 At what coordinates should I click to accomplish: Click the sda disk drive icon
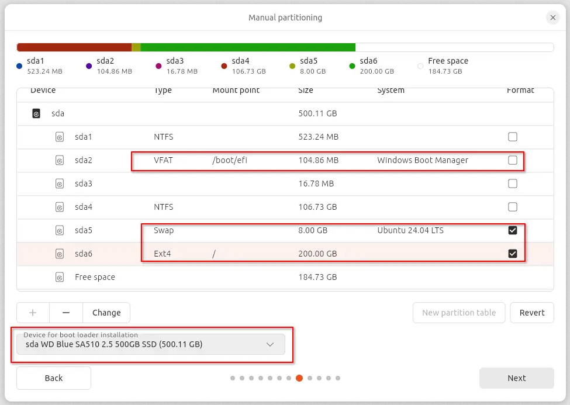[x=36, y=113]
